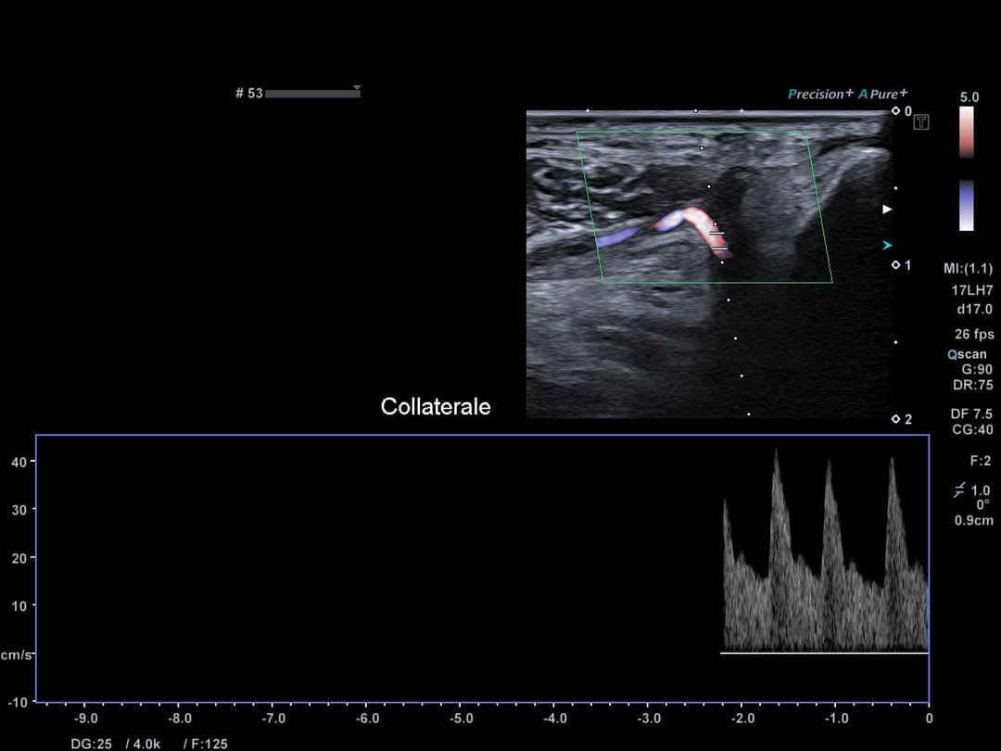Click the ApPure+ imaging mode label
Viewport: 1001px width, 751px height.
(882, 94)
